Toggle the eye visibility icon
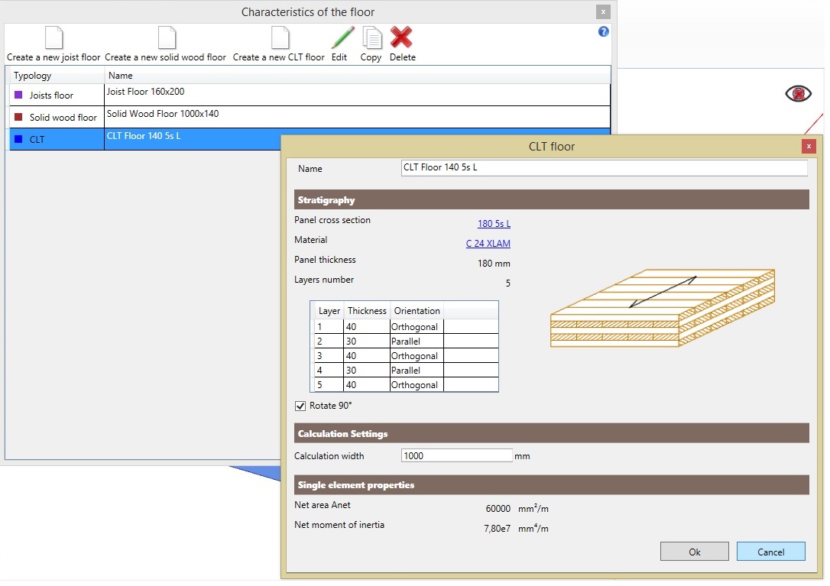 click(x=798, y=94)
